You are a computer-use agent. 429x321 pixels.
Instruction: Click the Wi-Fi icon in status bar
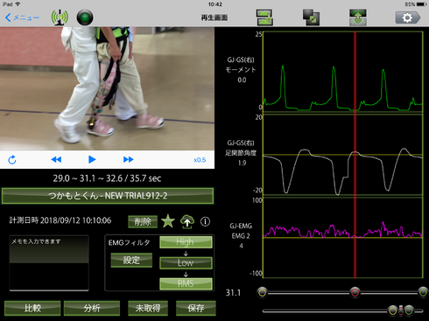click(18, 4)
